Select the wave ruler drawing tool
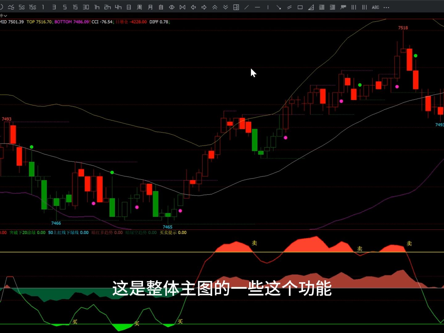 (x=343, y=7)
